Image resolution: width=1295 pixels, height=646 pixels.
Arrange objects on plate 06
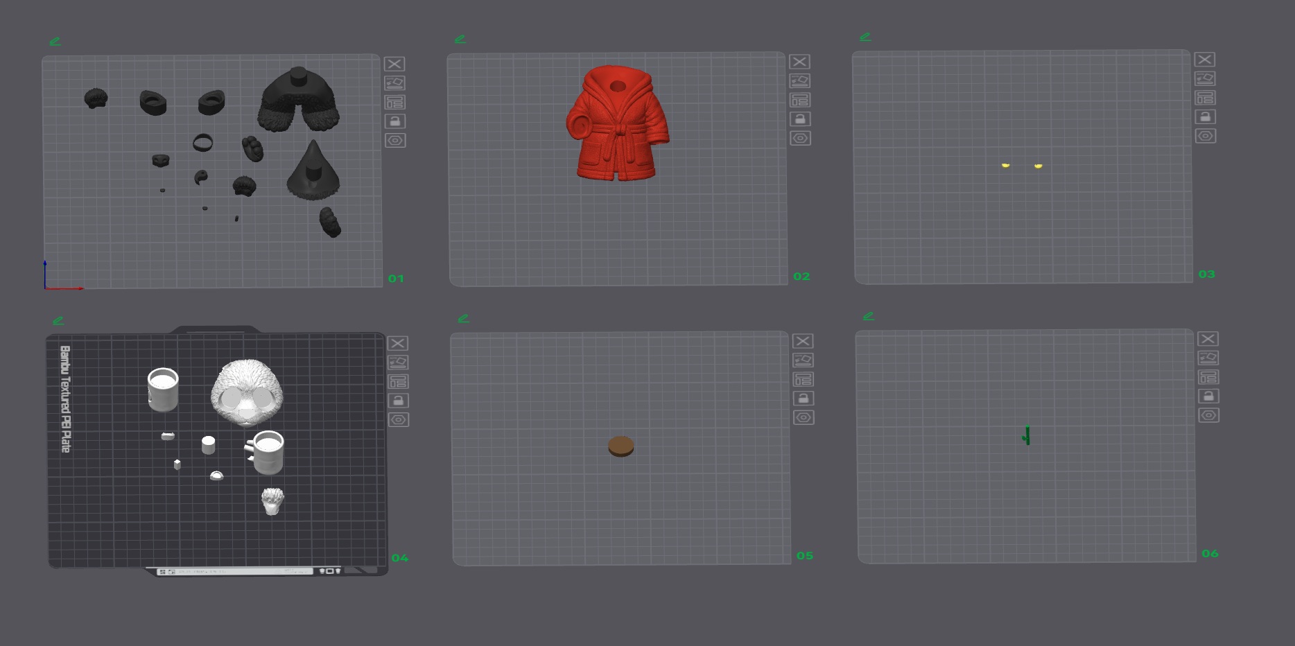[1208, 377]
